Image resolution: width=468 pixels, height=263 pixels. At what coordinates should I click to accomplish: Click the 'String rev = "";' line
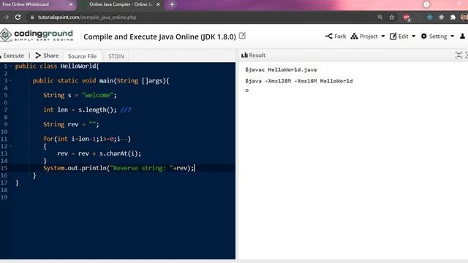(71, 124)
